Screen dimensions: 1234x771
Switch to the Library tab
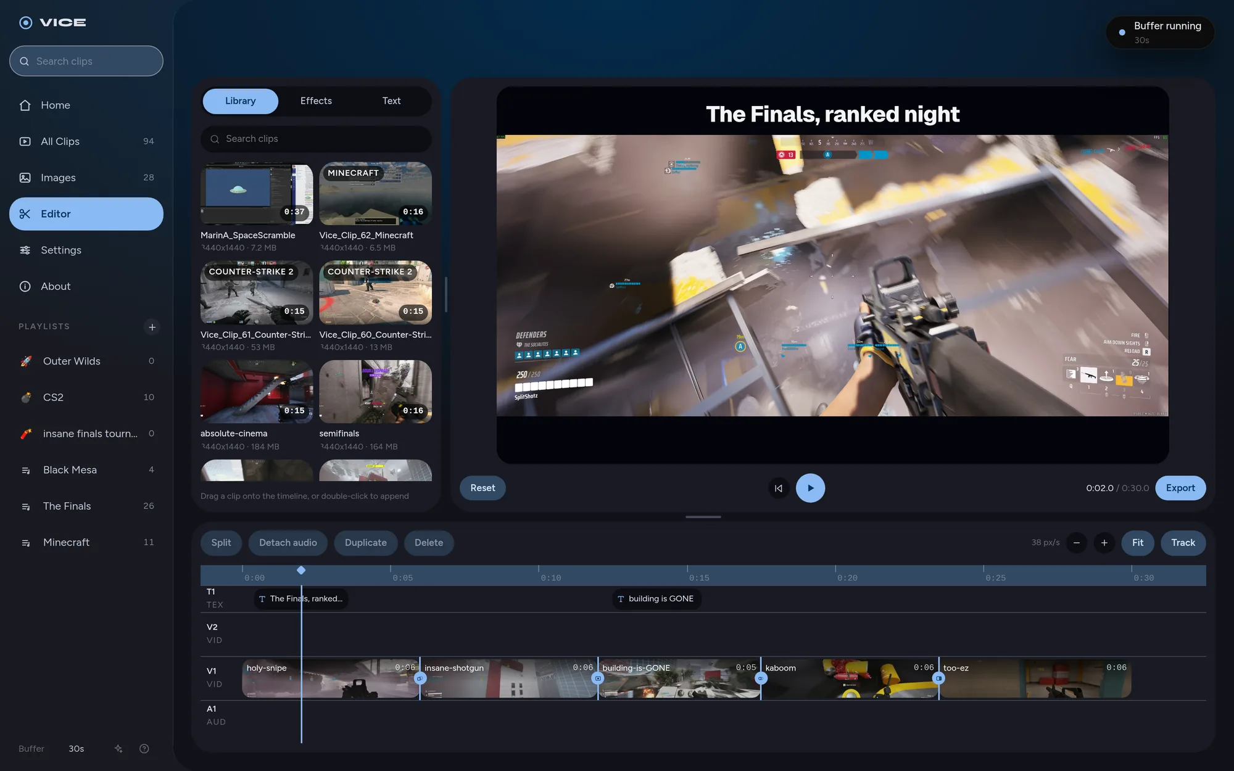240,101
